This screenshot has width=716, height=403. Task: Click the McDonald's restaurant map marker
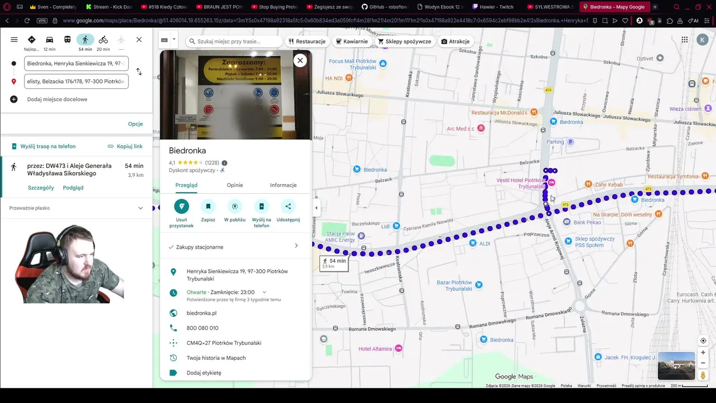point(533,113)
